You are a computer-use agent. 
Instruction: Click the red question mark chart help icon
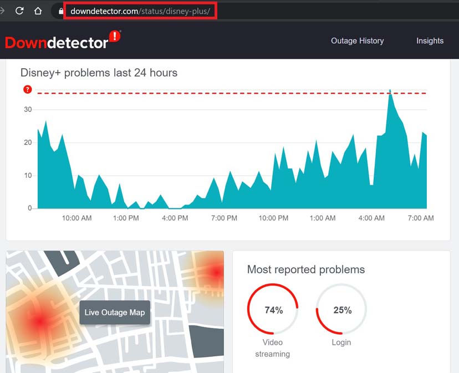(x=28, y=89)
